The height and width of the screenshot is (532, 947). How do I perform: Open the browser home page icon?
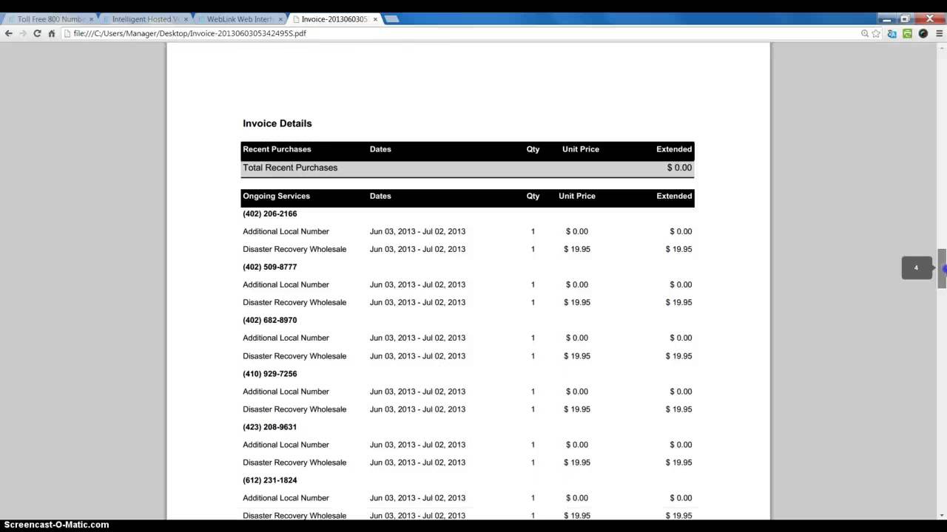[52, 33]
